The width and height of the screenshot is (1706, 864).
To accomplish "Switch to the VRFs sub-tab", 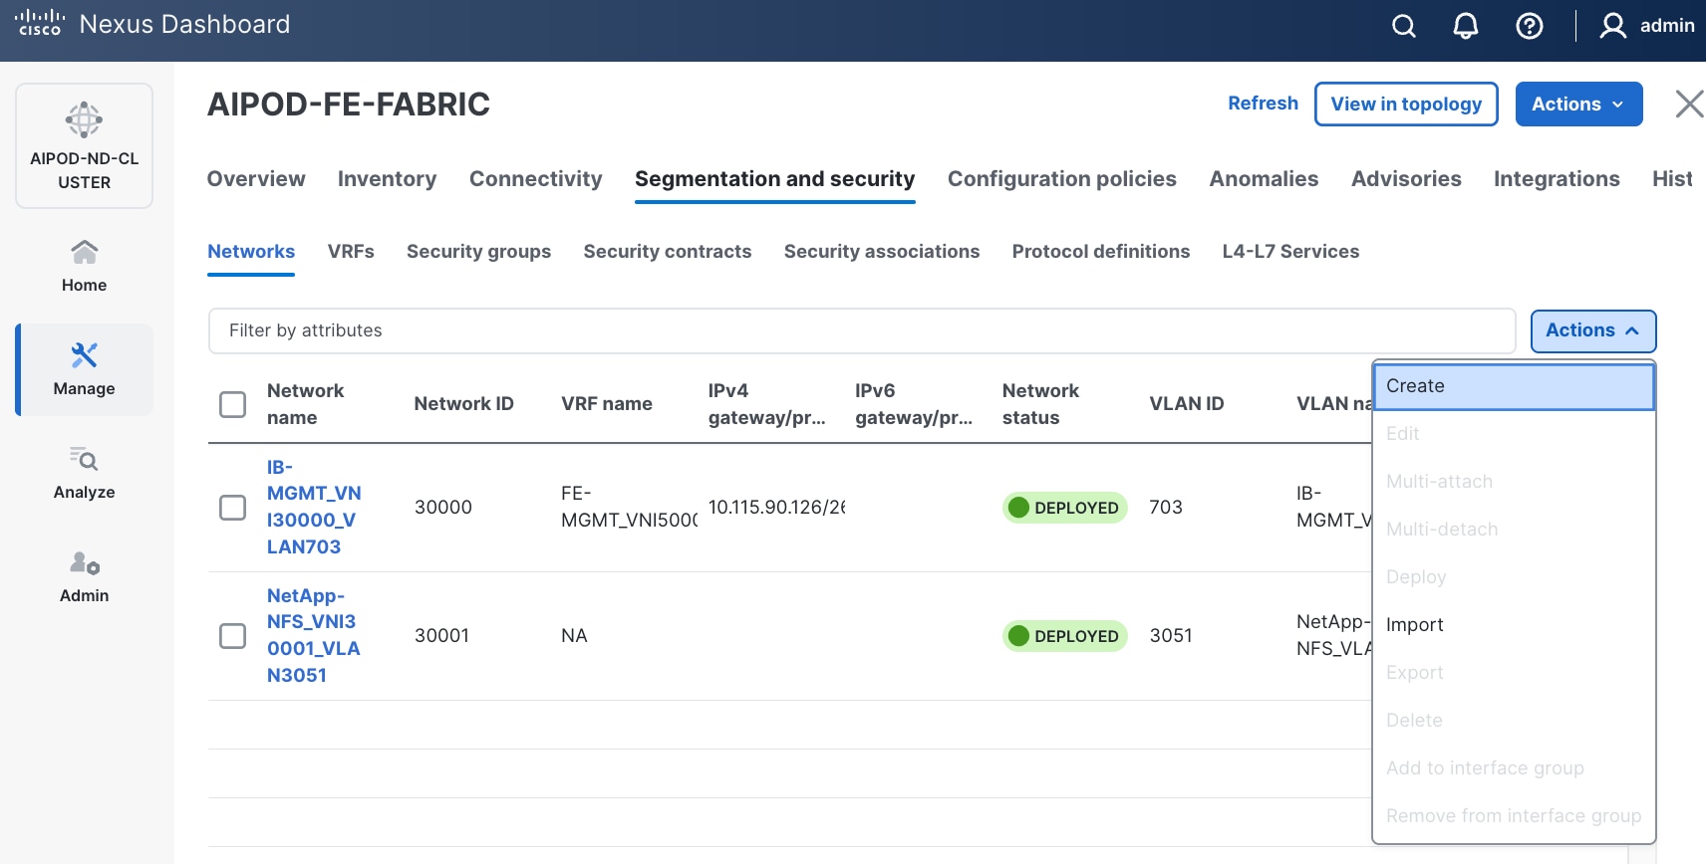I will tap(351, 252).
